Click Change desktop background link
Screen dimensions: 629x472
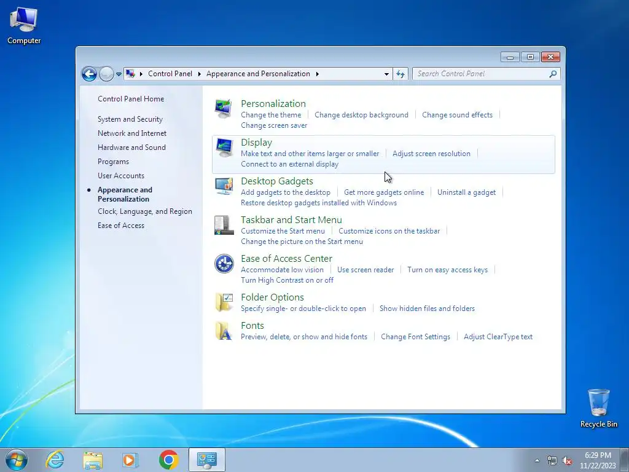pos(361,115)
